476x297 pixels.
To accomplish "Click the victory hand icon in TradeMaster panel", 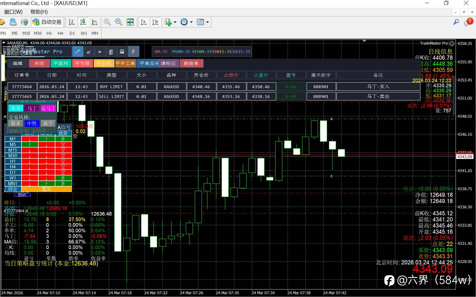I will click(x=133, y=52).
